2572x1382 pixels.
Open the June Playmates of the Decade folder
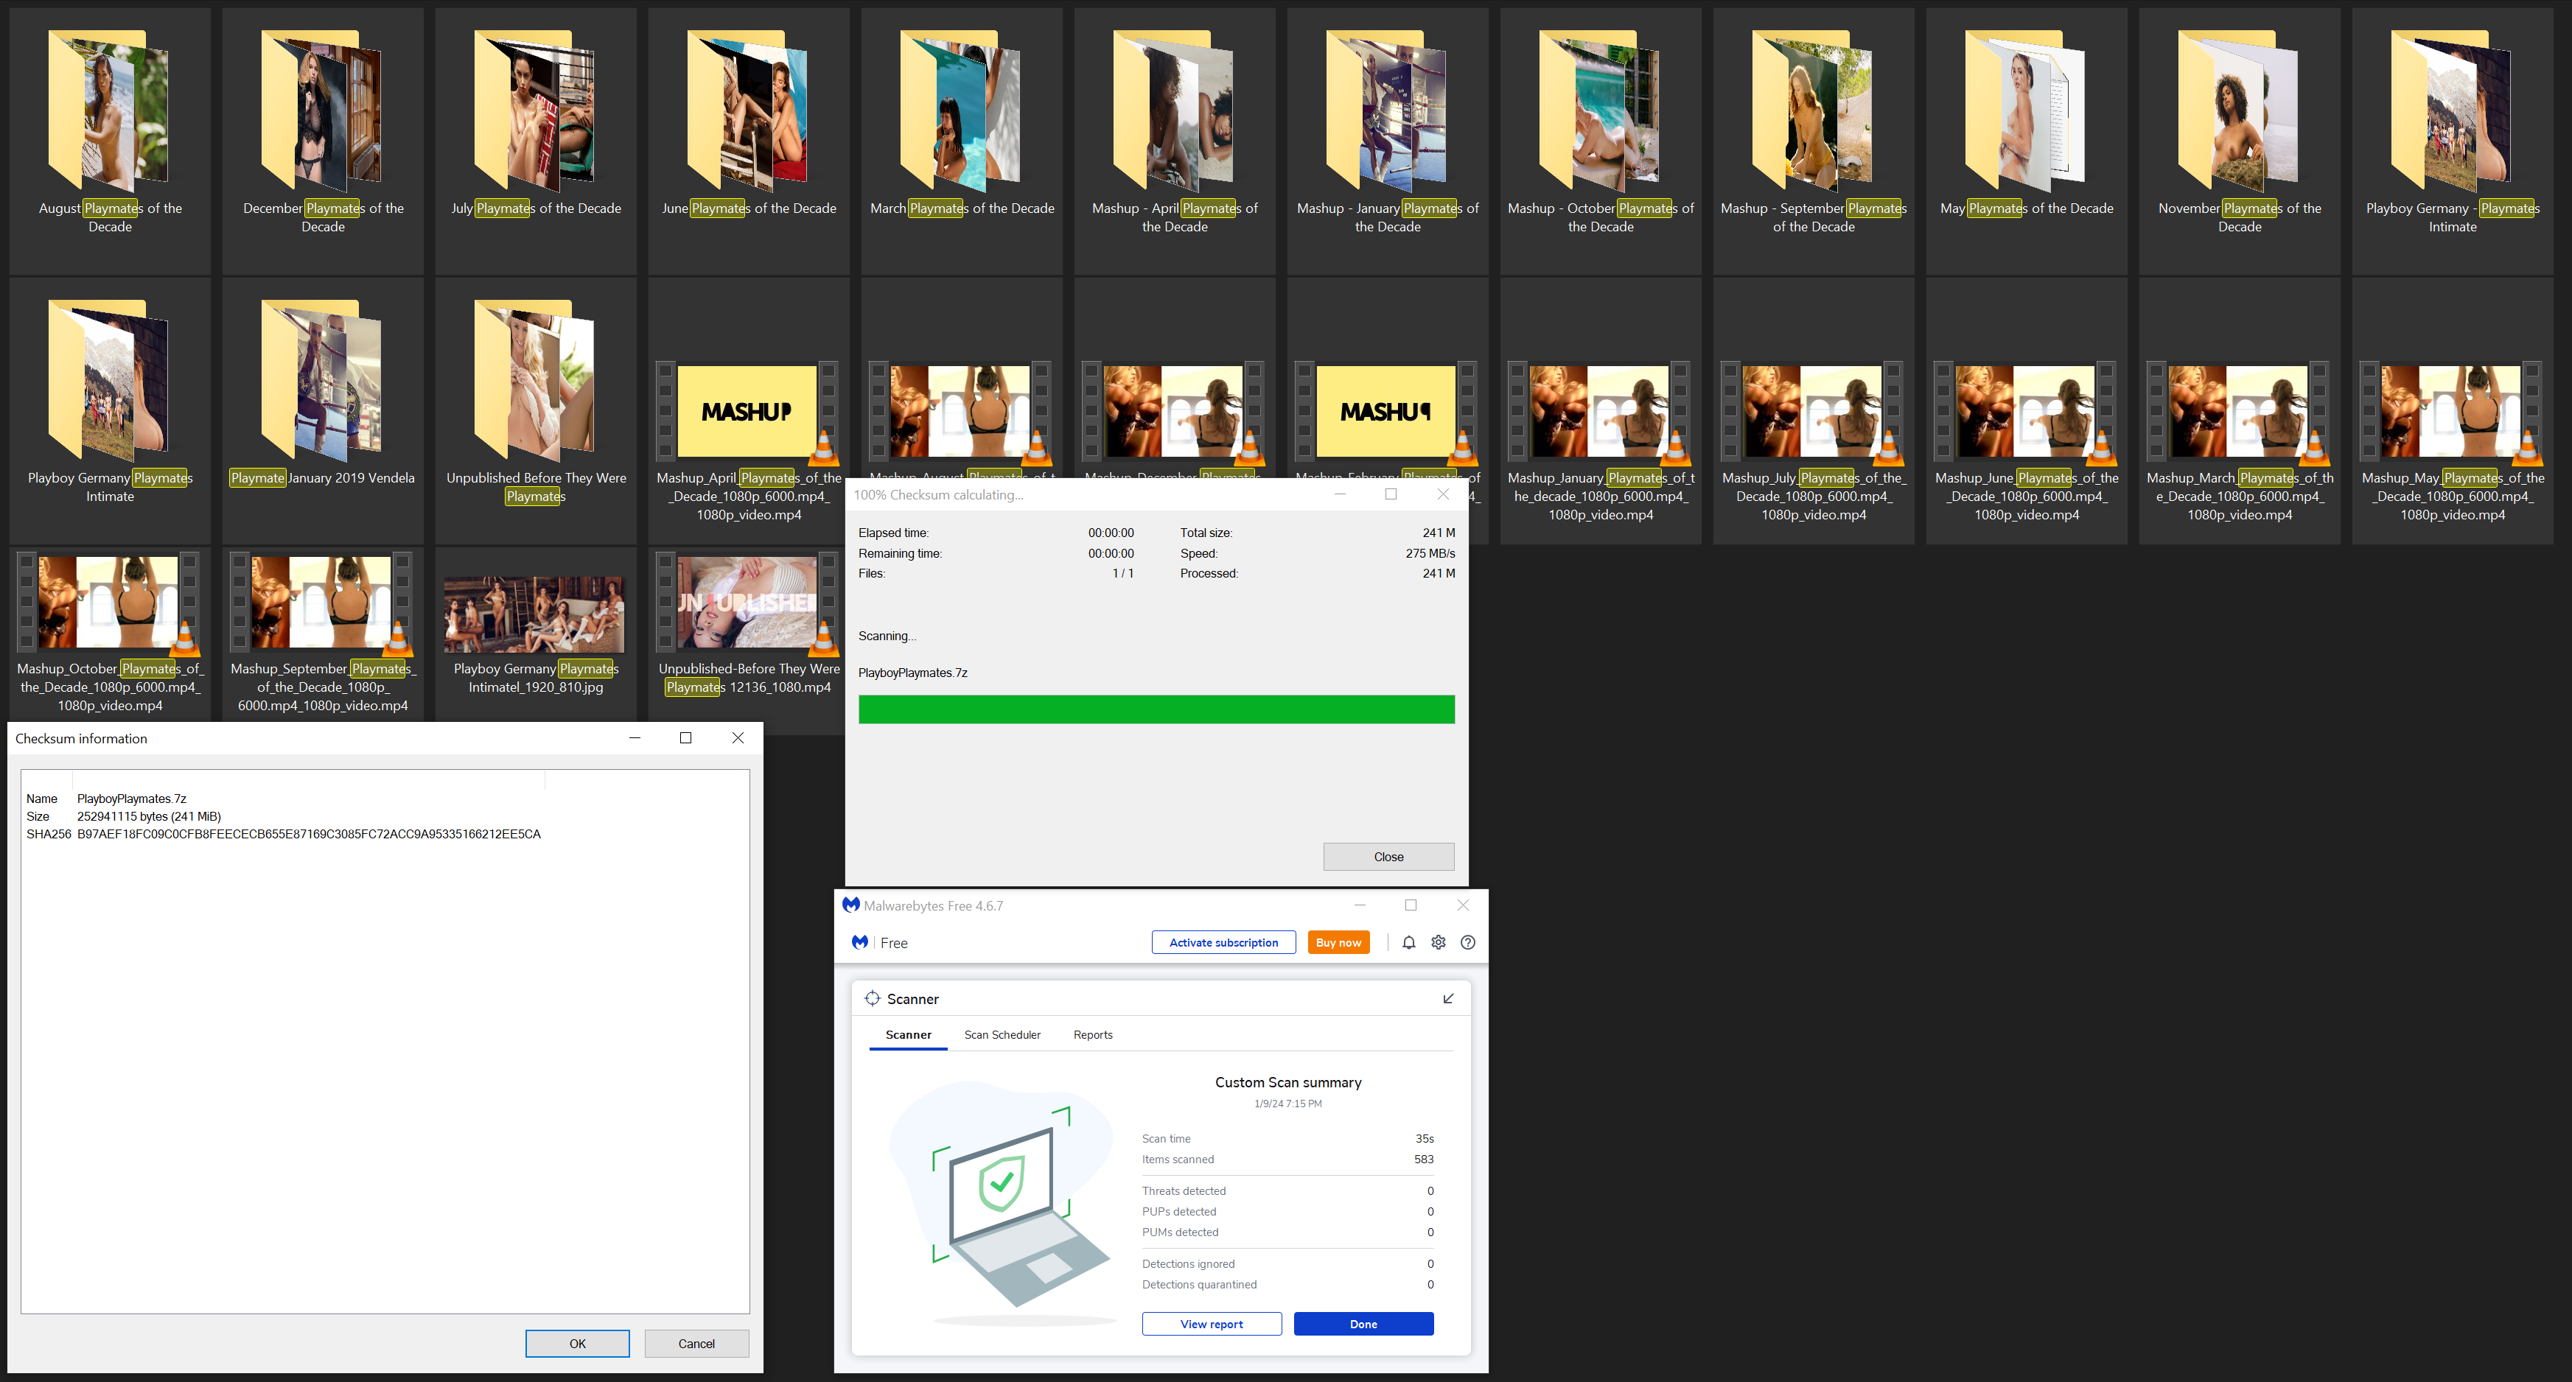pyautogui.click(x=749, y=140)
